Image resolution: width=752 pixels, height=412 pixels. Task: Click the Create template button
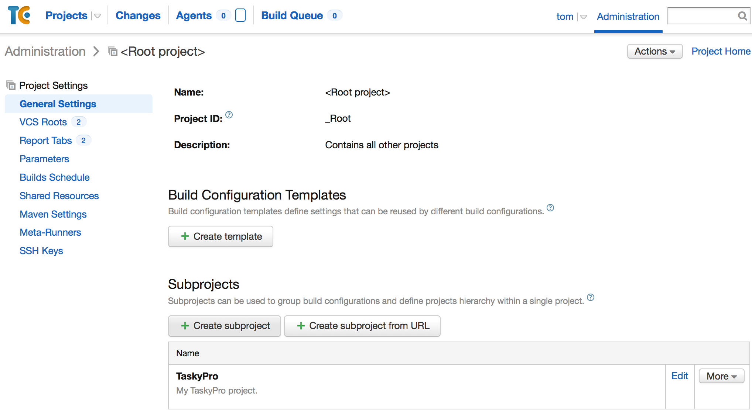pos(221,236)
